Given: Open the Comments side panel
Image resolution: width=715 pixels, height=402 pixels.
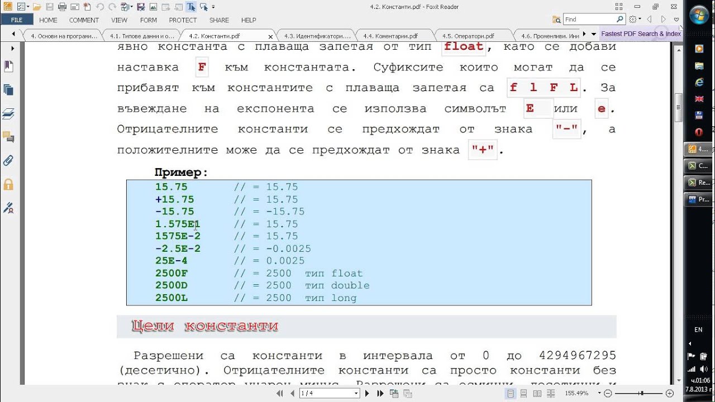Looking at the screenshot, I should coord(8,137).
